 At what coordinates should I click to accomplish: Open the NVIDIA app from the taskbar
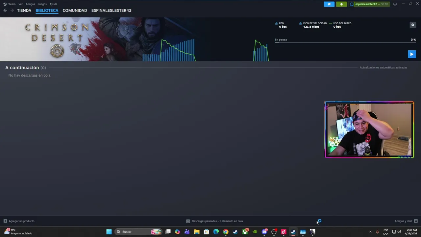(255, 232)
